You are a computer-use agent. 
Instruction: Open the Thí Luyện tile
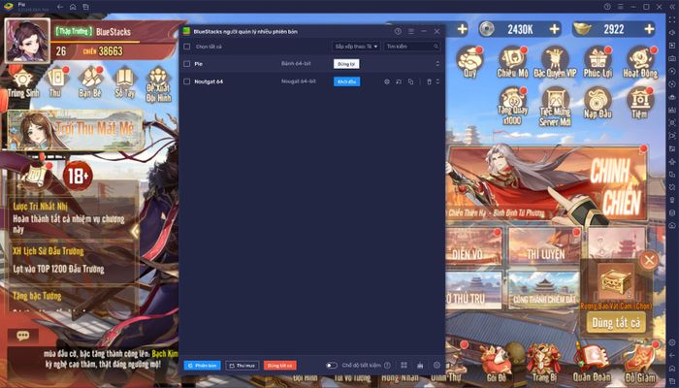pos(545,245)
